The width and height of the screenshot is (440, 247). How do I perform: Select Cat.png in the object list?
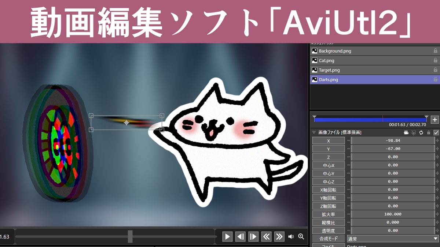point(375,60)
